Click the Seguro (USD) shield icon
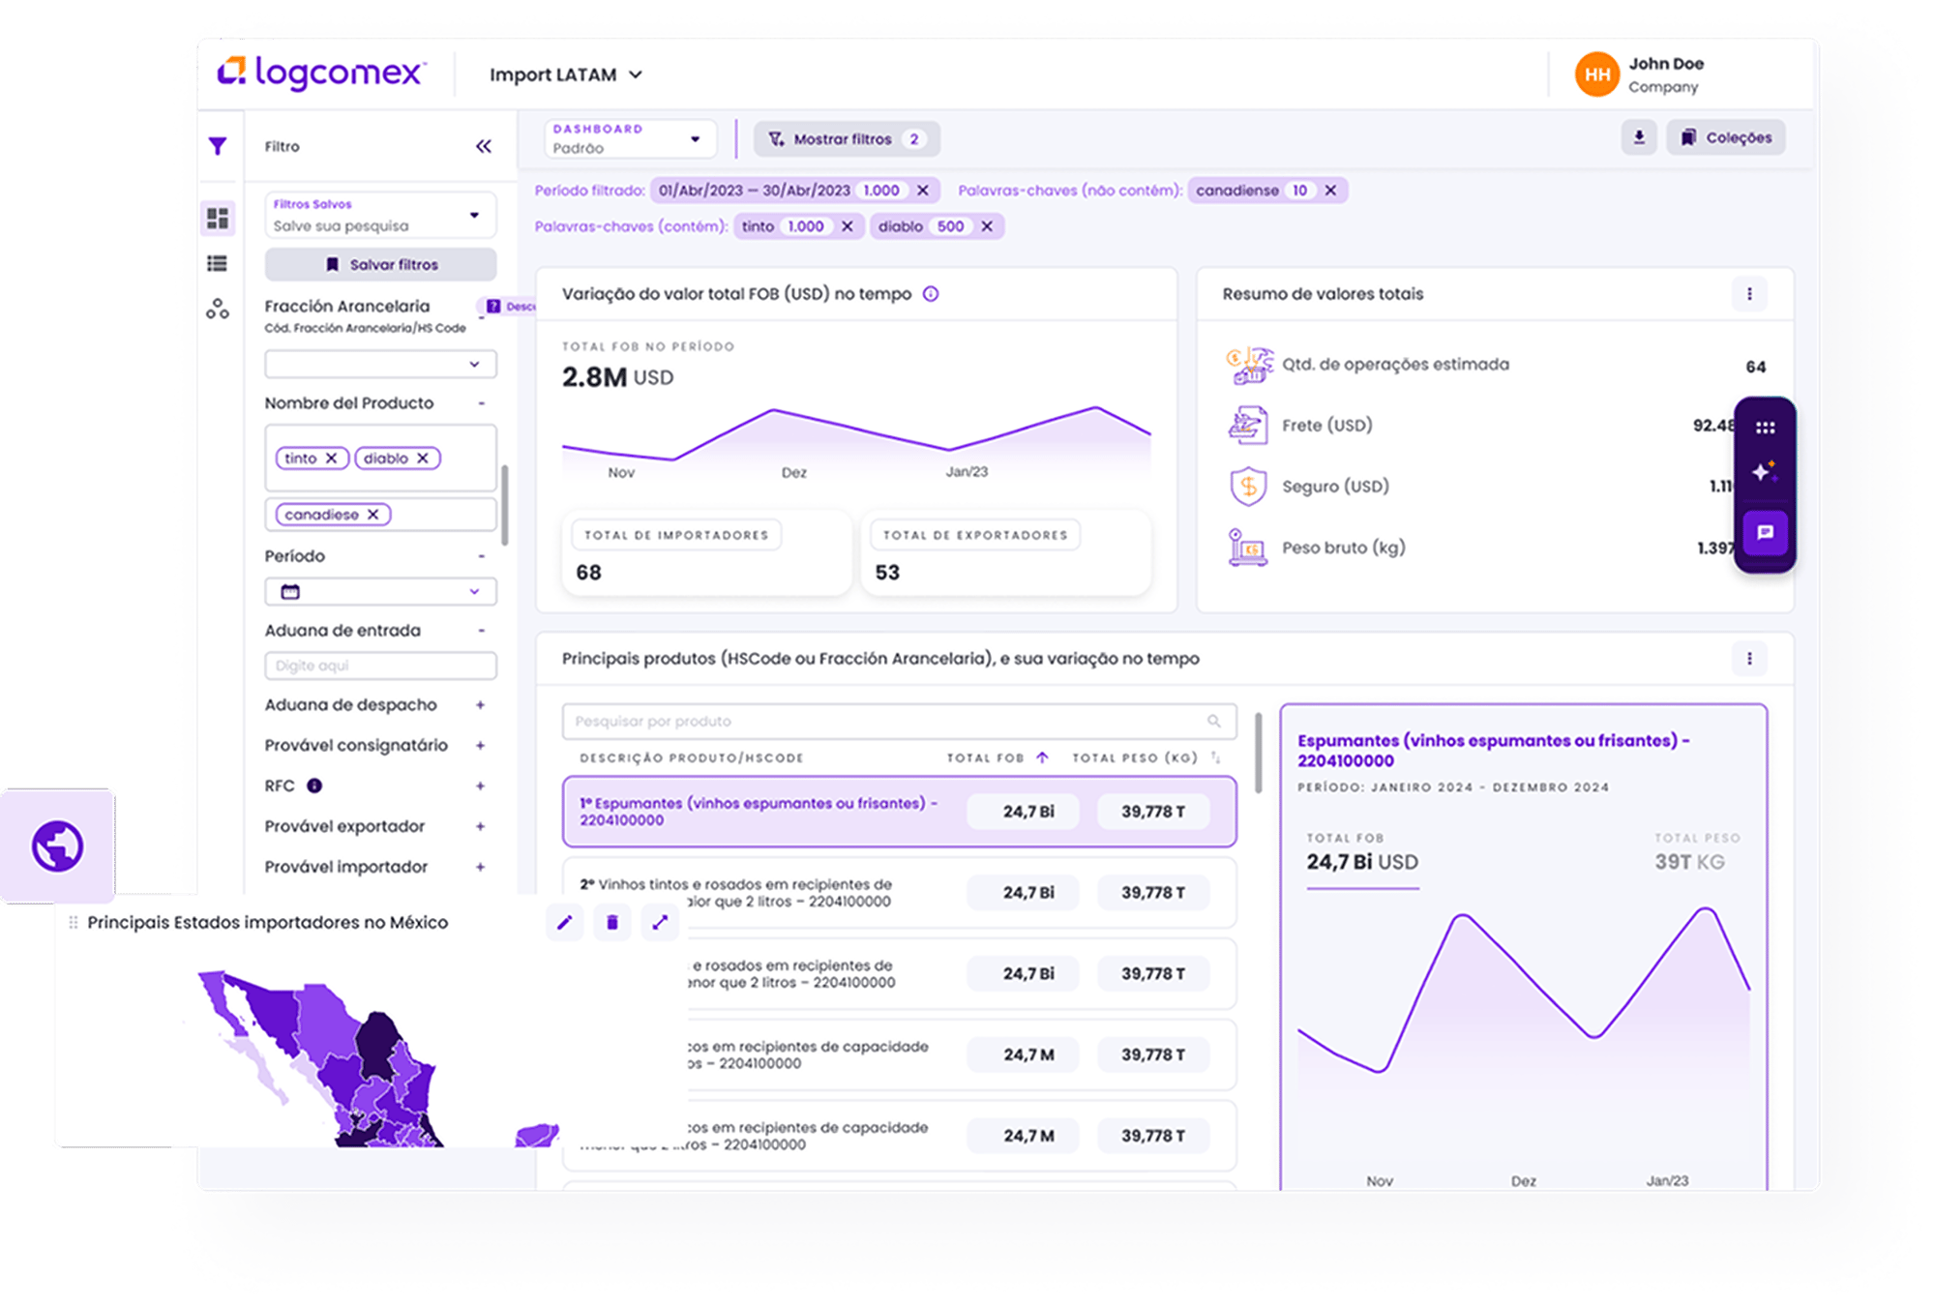This screenshot has height=1306, width=1935. (x=1249, y=487)
